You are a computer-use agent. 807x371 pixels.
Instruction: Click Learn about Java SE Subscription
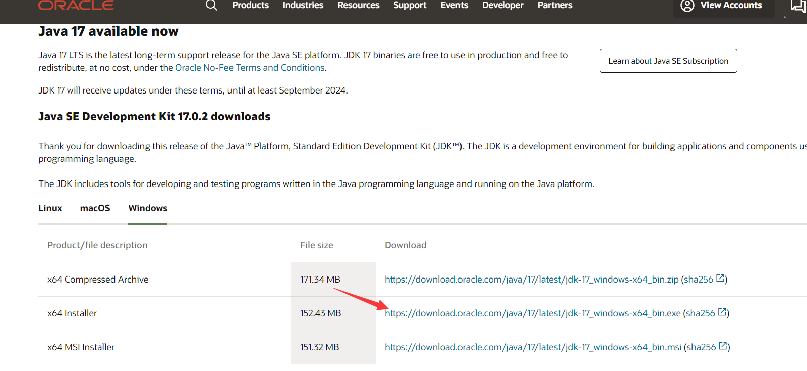(668, 61)
